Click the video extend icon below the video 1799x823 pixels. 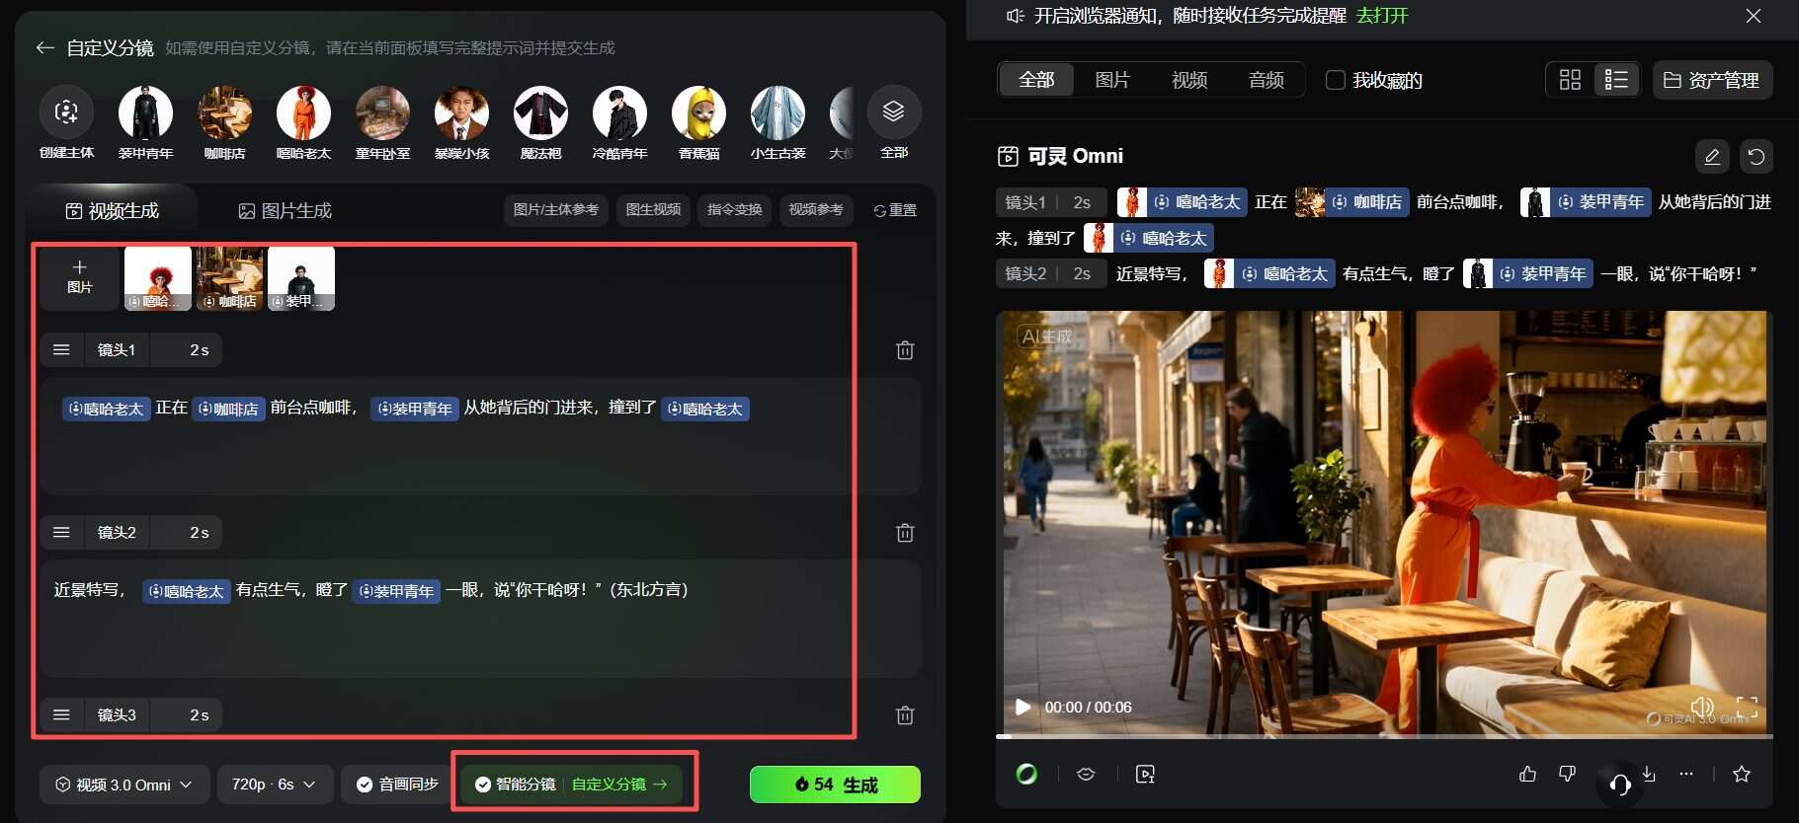1145,774
